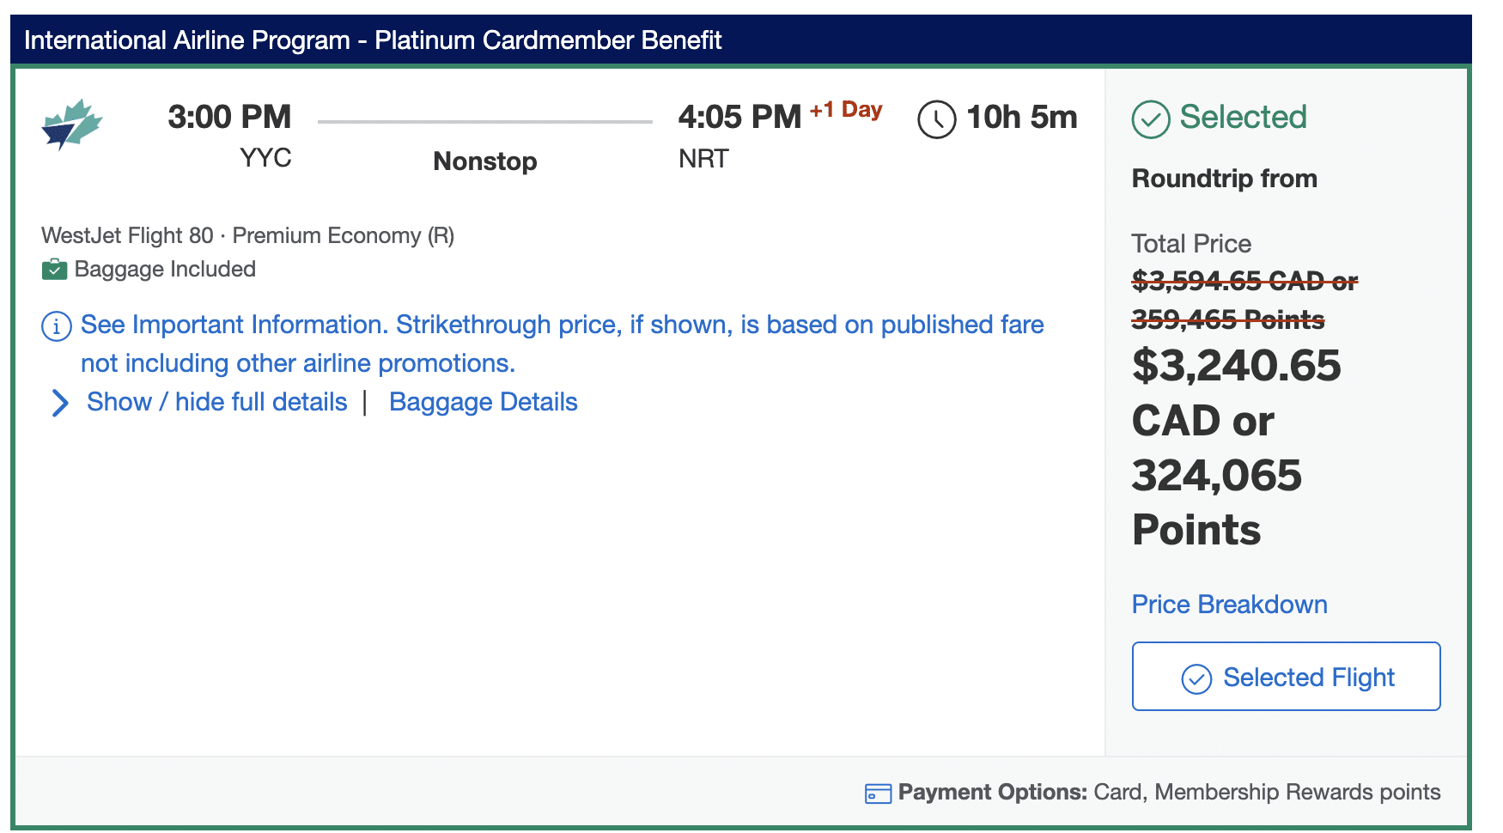The height and width of the screenshot is (833, 1503).
Task: Click the International Airline Program header
Action: 373,40
